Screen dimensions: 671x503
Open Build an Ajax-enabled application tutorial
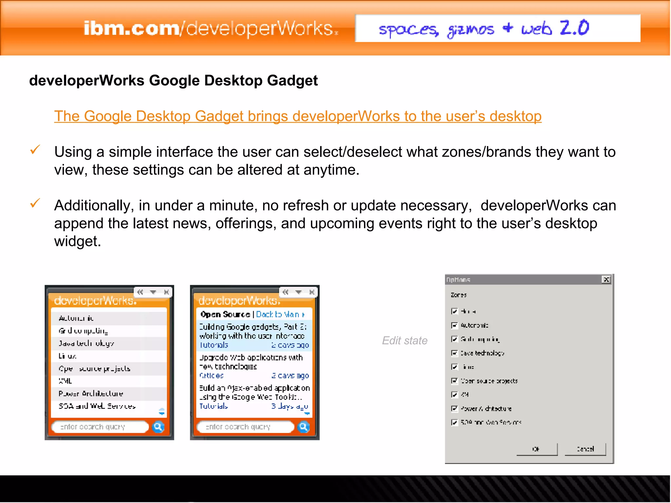click(x=254, y=397)
